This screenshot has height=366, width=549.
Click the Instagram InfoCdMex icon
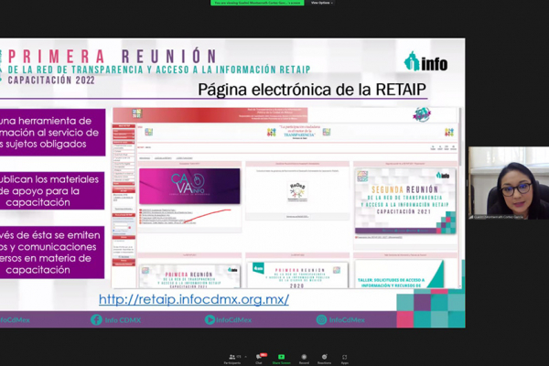pos(321,319)
